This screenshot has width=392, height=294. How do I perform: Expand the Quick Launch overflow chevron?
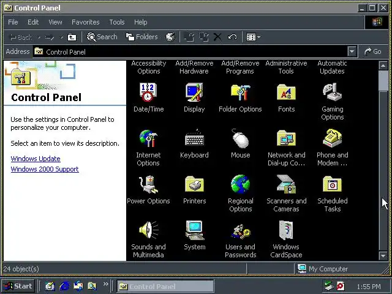tap(106, 284)
